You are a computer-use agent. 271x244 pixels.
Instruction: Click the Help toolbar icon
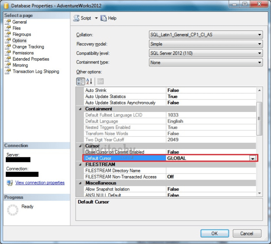pos(103,18)
